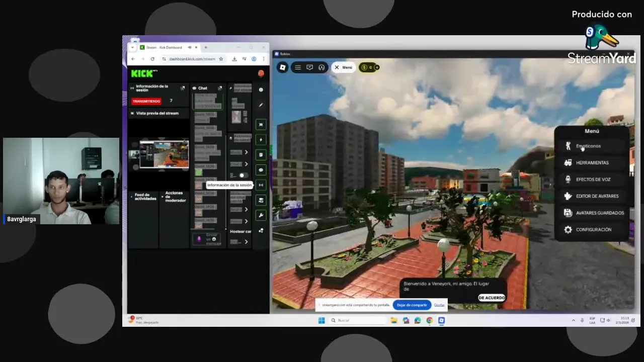Show hidden tray icons chevron
Viewport: 644px width, 362px height.
pyautogui.click(x=573, y=320)
